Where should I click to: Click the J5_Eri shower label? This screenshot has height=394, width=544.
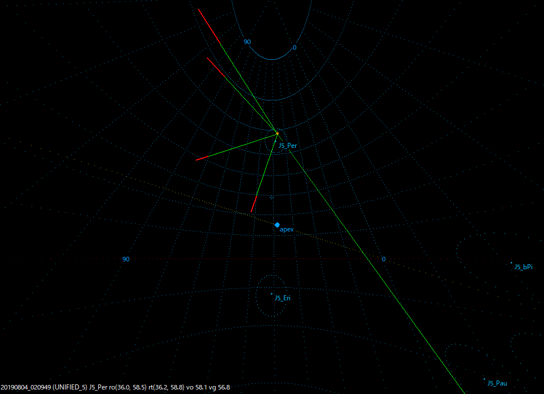pos(283,297)
